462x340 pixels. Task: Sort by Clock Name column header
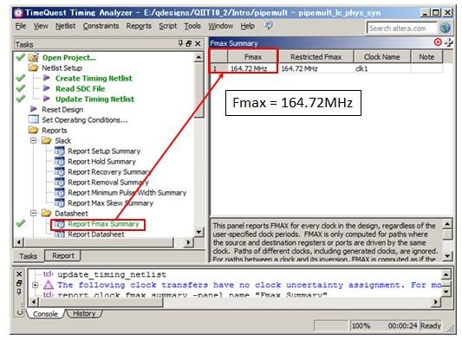coord(382,57)
